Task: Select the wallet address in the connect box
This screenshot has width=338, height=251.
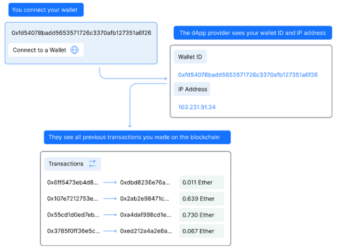Action: (x=81, y=33)
